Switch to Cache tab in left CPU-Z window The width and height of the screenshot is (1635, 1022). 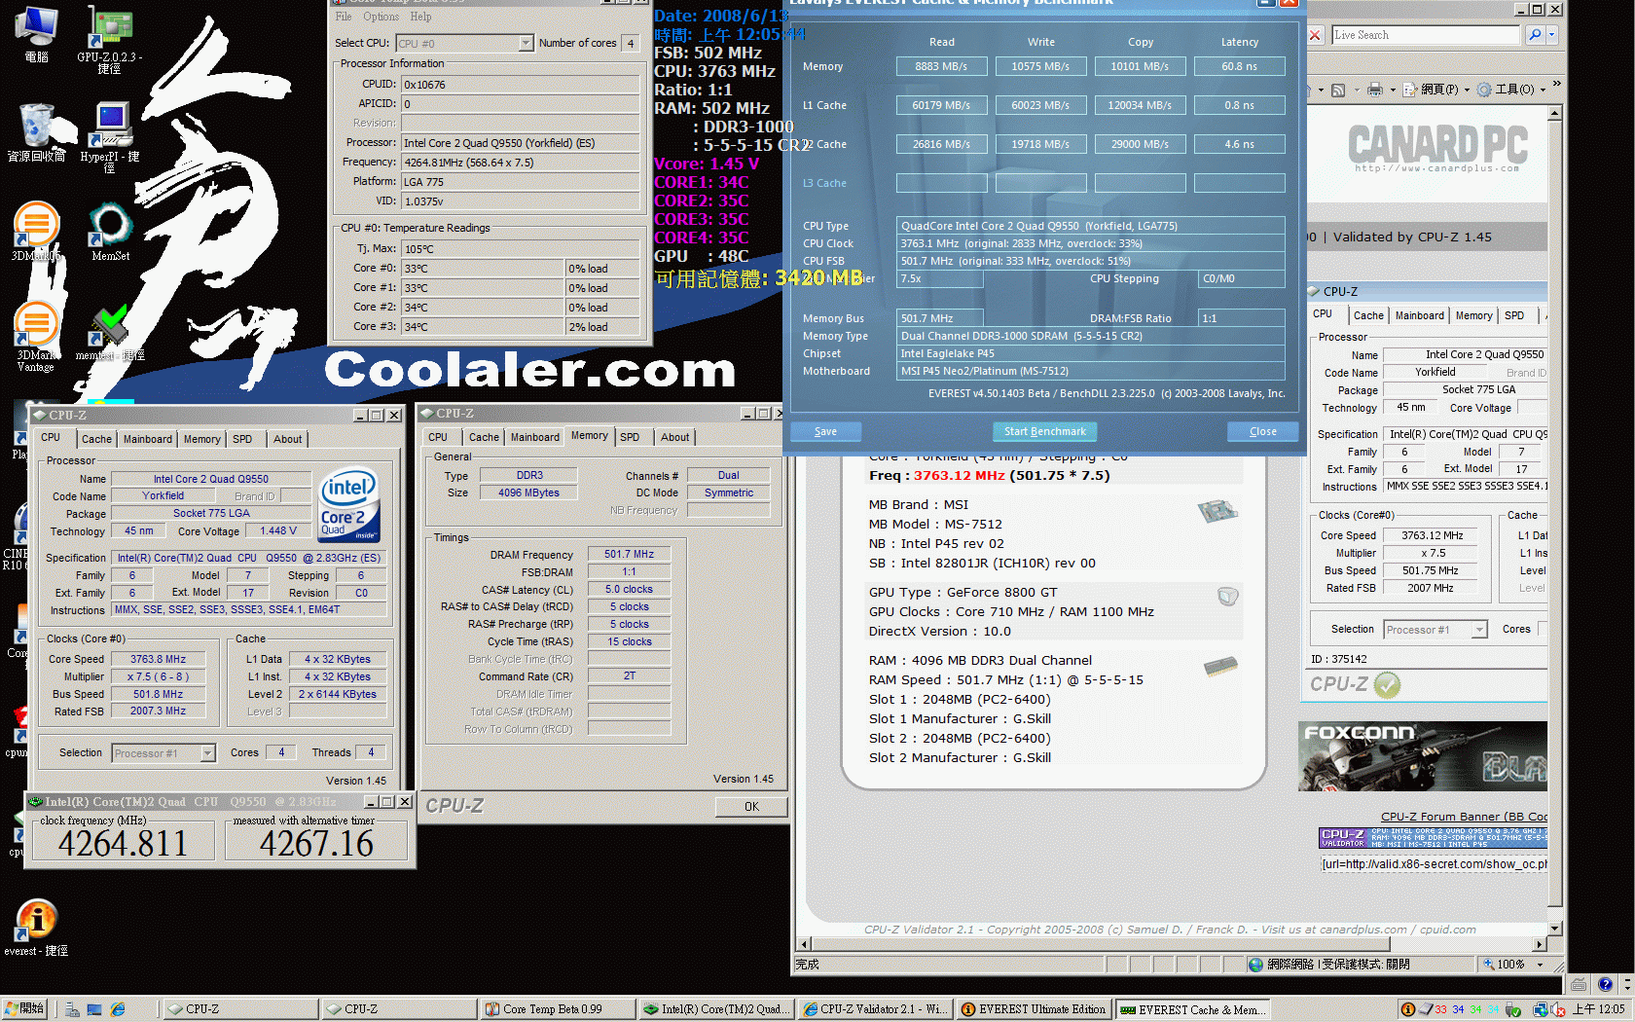tap(96, 439)
